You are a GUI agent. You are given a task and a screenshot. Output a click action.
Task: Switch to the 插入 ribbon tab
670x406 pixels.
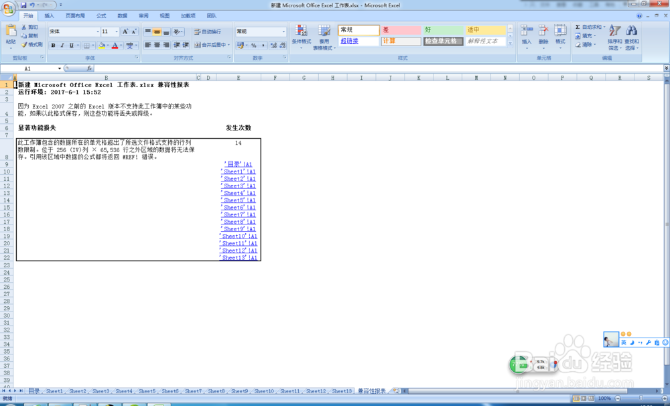pos(49,16)
